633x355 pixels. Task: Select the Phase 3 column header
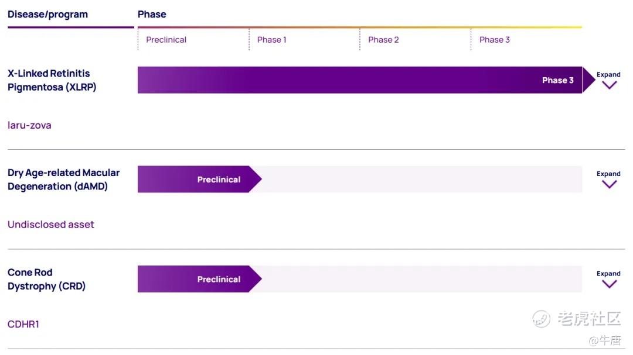pyautogui.click(x=494, y=40)
